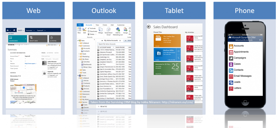Filter posts by User posts in Web panel
Image resolution: width=278 pixels, height=128 pixels.
tap(56, 59)
